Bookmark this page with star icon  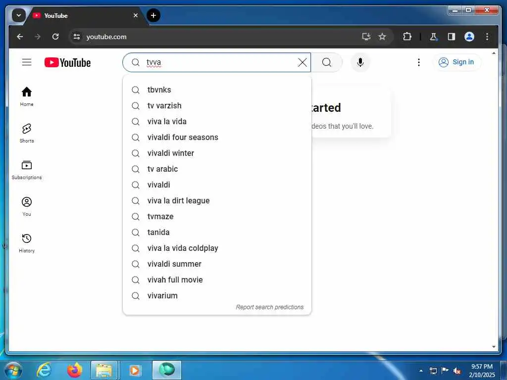tap(382, 37)
